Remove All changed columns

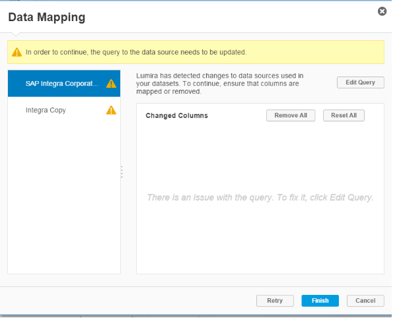coord(291,115)
